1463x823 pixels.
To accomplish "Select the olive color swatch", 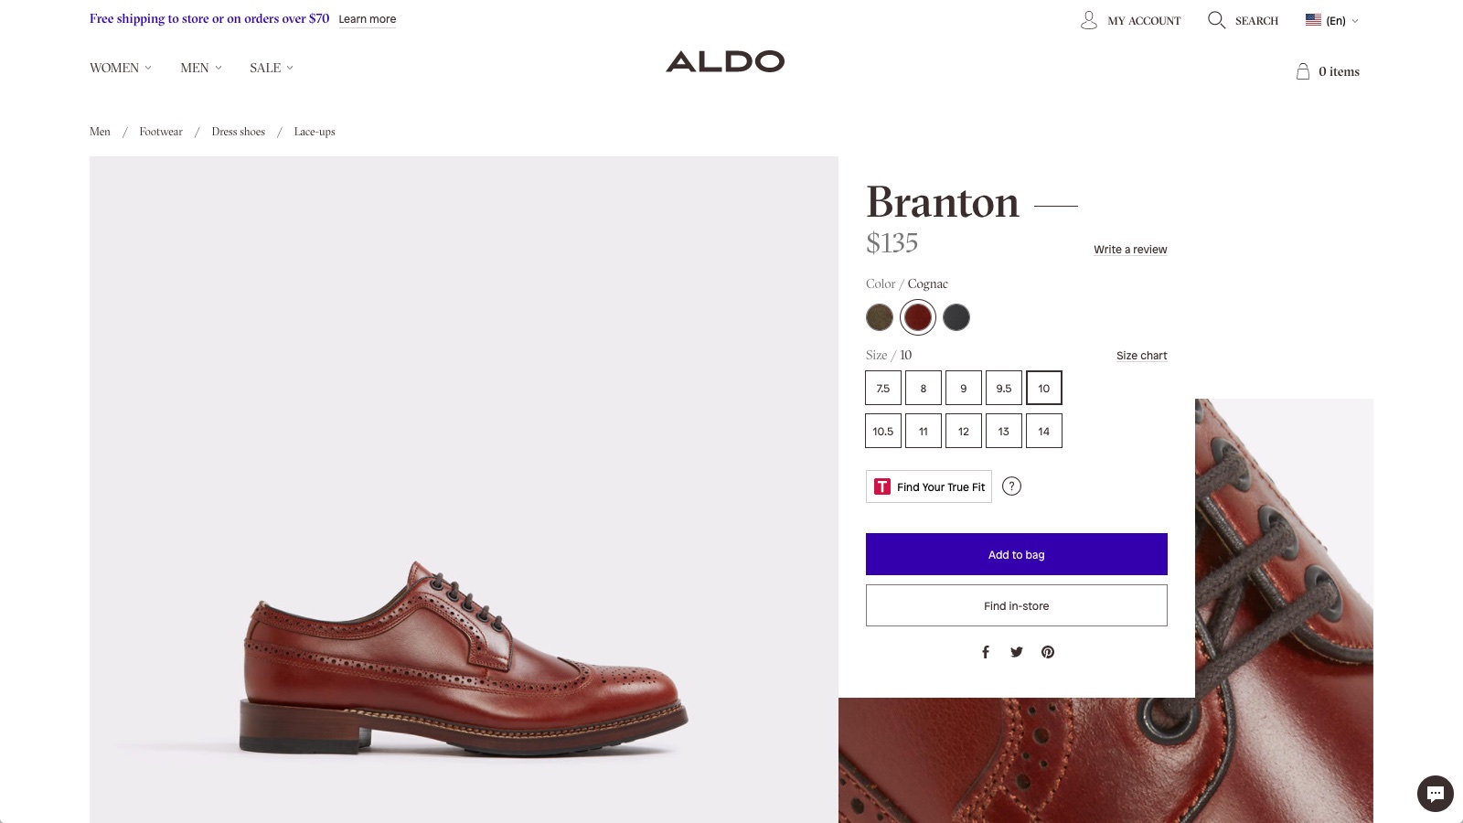I will pos(879,317).
